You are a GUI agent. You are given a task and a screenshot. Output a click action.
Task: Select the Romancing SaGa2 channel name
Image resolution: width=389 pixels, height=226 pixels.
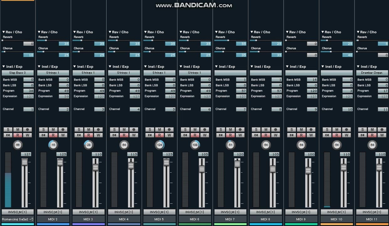(18, 219)
